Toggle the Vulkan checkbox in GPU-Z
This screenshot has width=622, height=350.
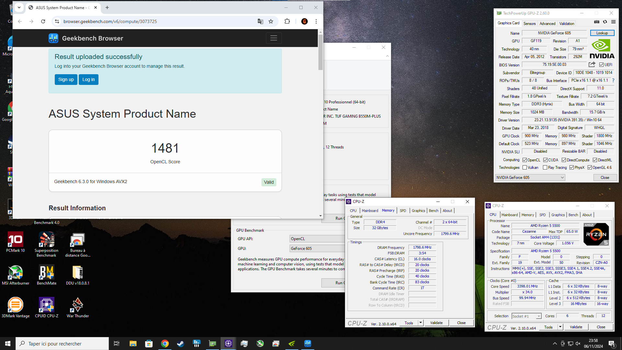524,168
